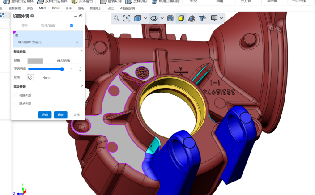Open the BOM ribbon tab
The image size is (315, 195).
pos(55,8)
